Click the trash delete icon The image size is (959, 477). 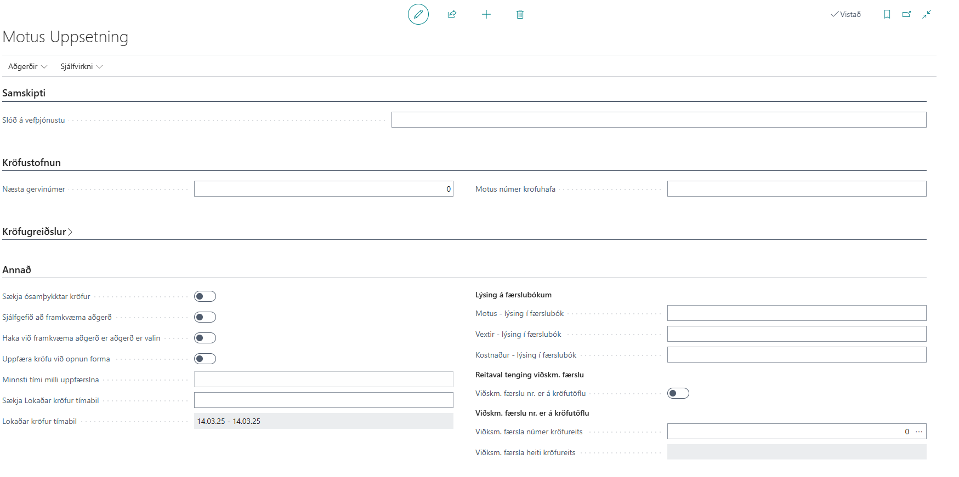click(520, 14)
